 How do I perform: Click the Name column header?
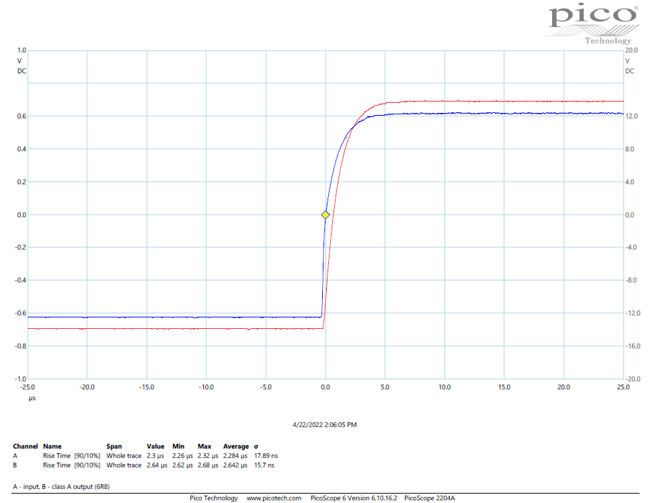(52, 446)
